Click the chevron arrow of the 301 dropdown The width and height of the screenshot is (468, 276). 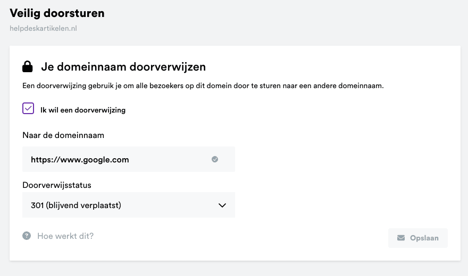tap(222, 205)
